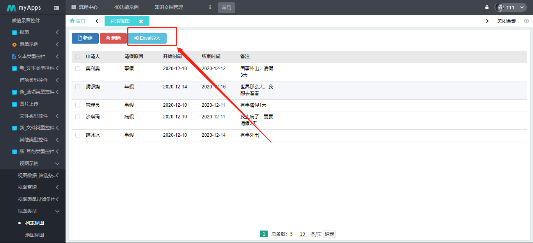Open the user 111 dropdown arrow
Image resolution: width=533 pixels, height=243 pixels.
click(523, 8)
